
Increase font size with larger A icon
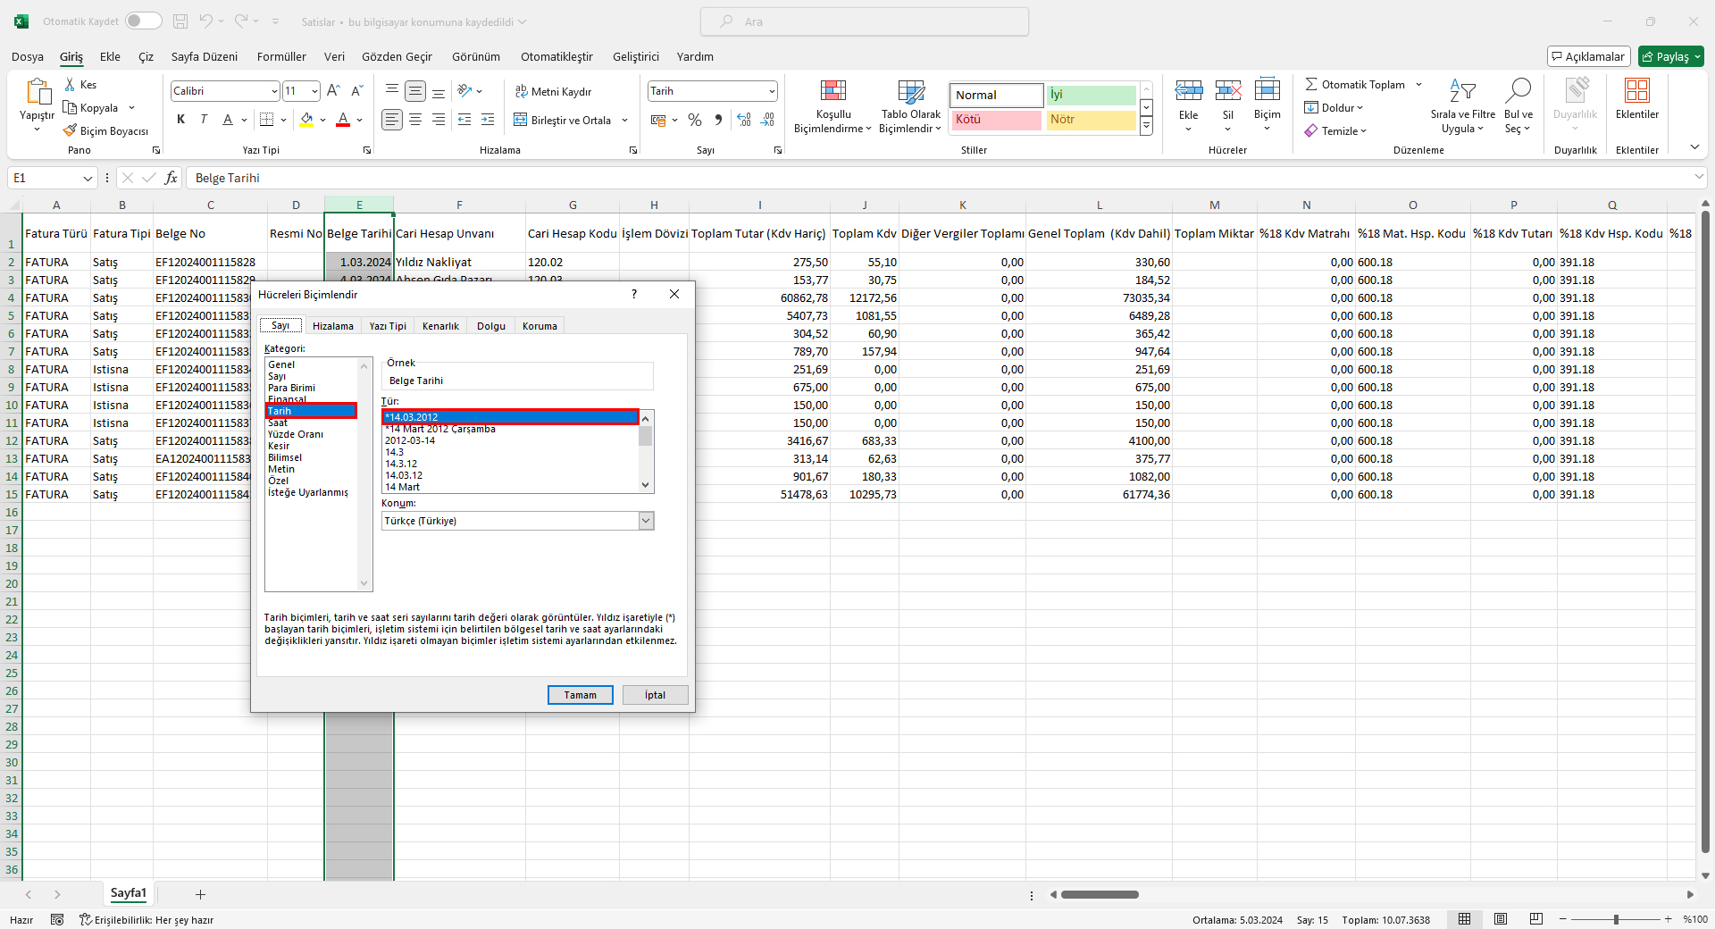[x=333, y=90]
